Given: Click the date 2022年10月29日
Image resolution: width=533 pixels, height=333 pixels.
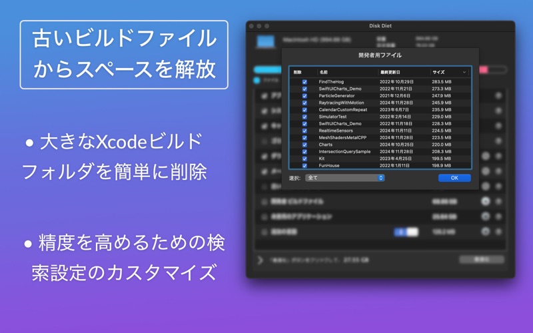Looking at the screenshot, I should coord(396,82).
